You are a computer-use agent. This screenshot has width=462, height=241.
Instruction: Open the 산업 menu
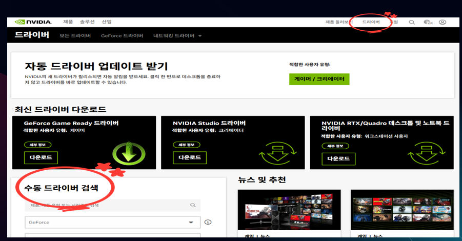click(x=107, y=22)
